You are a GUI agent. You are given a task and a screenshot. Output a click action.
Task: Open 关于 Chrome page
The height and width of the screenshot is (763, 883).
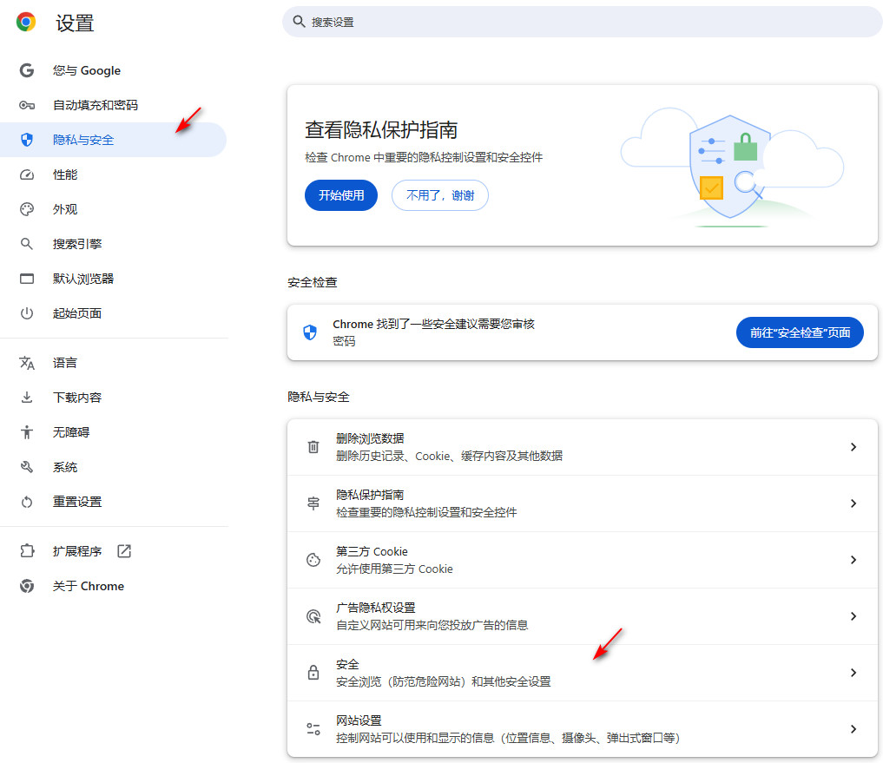click(113, 586)
